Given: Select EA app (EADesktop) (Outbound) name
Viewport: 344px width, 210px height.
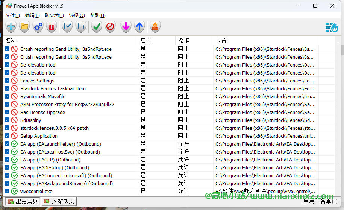Looking at the screenshot, I should point(55,167).
